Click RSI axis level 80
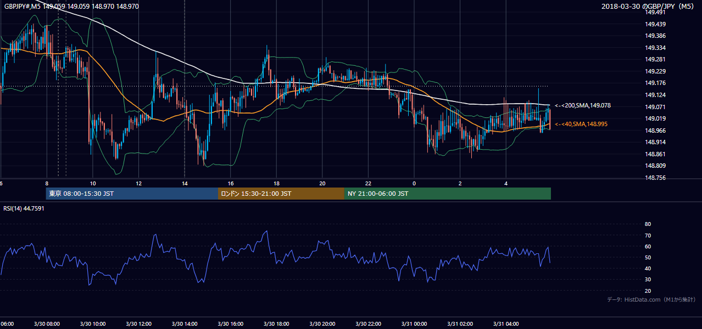This screenshot has width=702, height=329. click(648, 224)
